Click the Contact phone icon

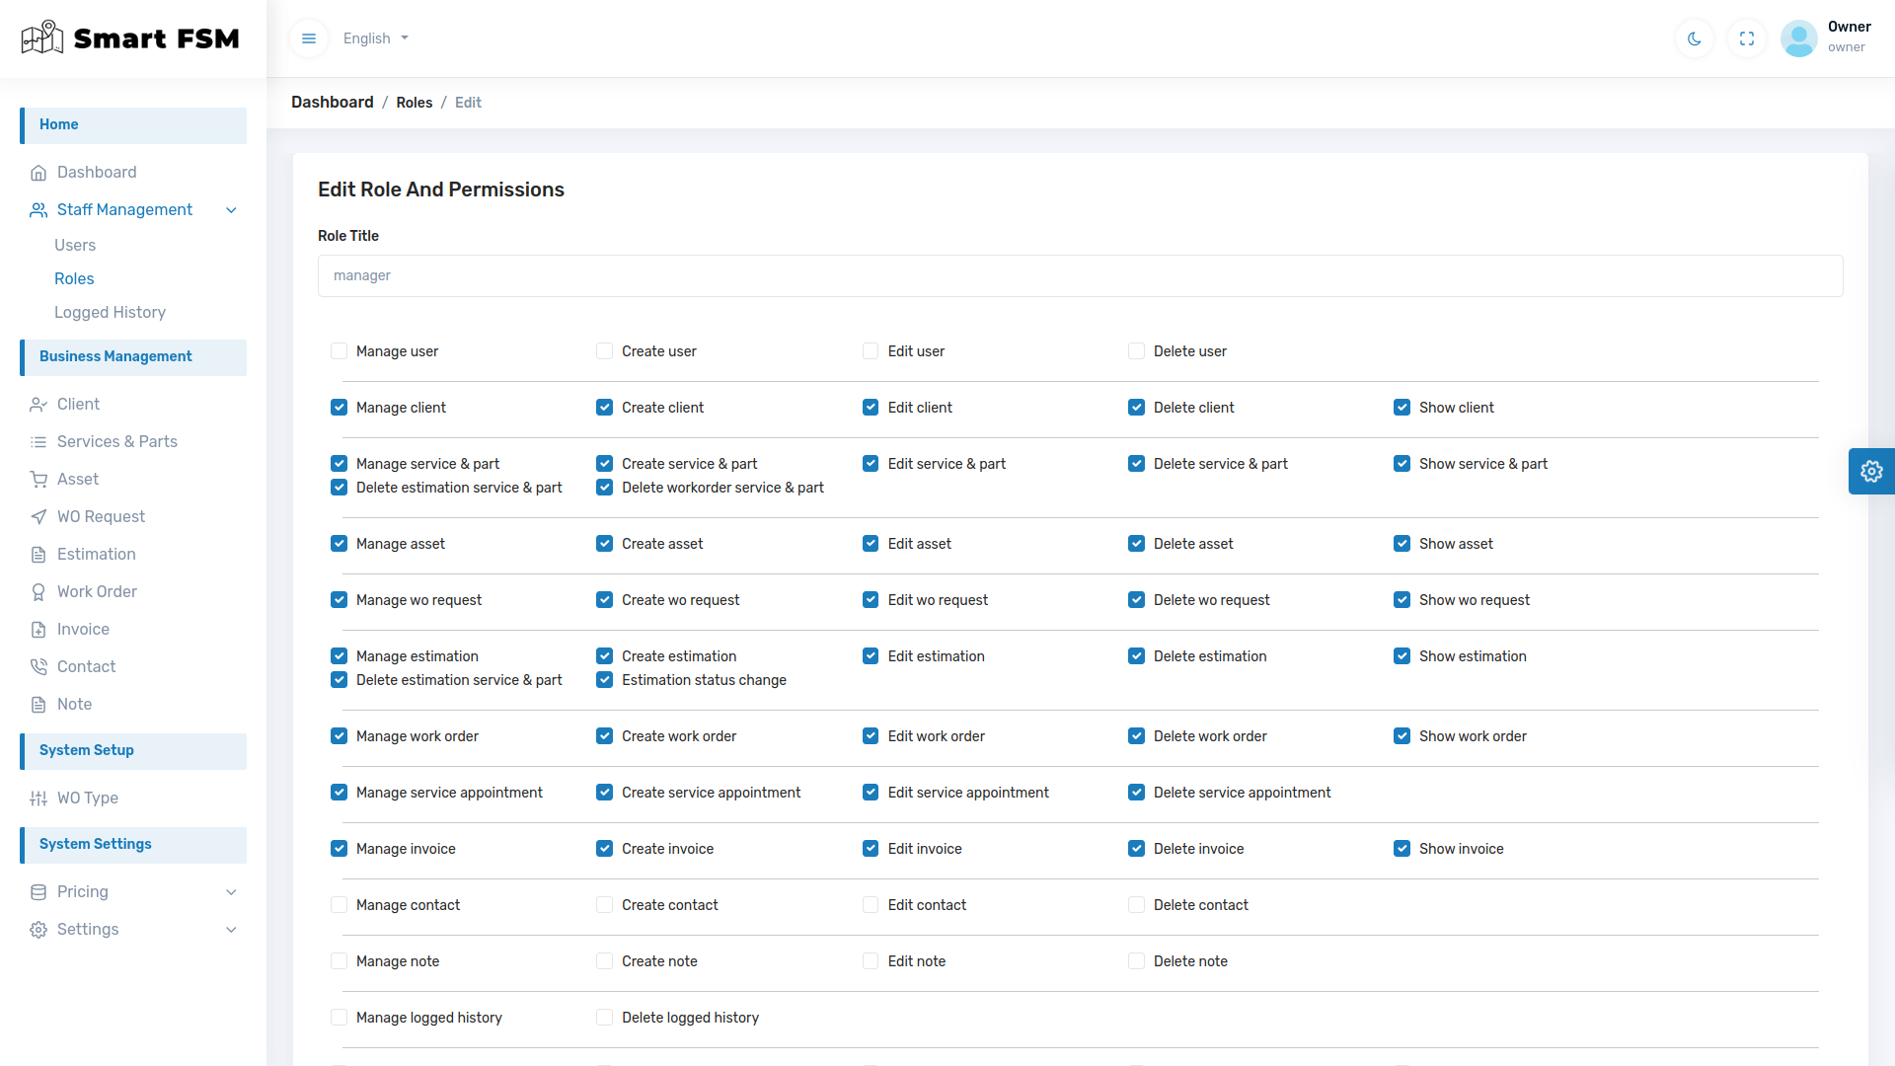pos(38,667)
